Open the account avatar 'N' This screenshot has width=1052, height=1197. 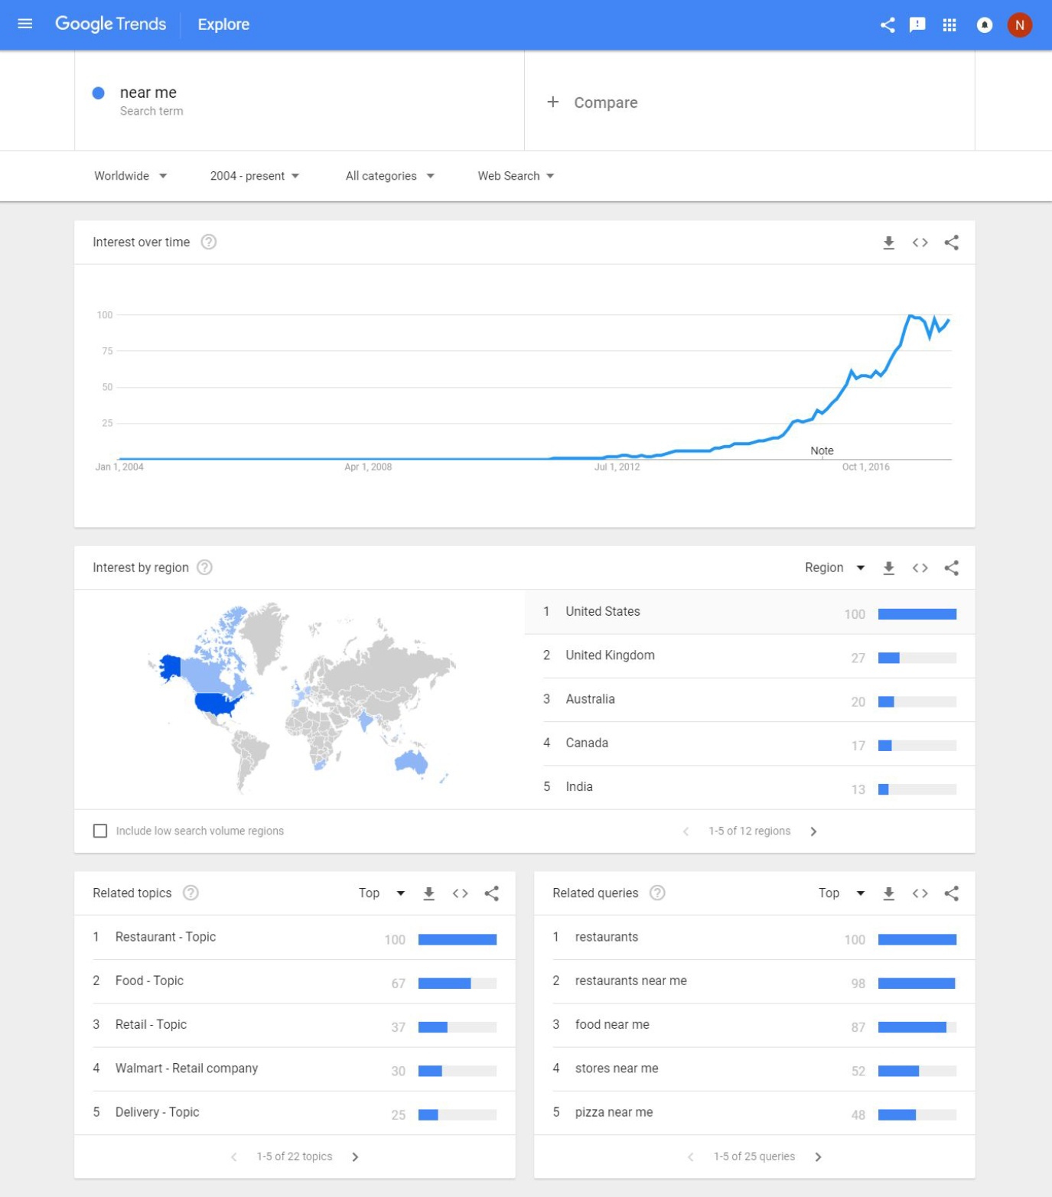[x=1019, y=24]
